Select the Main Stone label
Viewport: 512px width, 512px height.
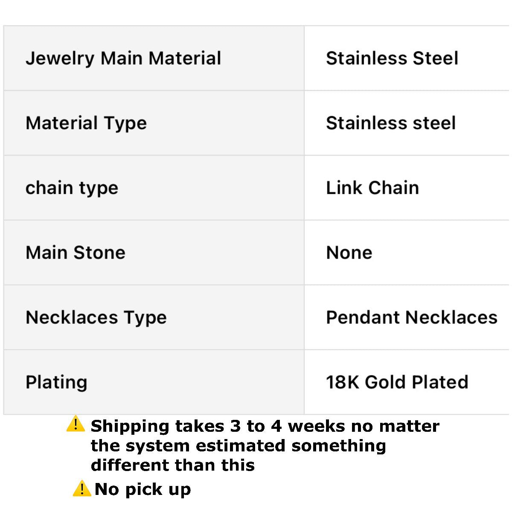point(76,253)
